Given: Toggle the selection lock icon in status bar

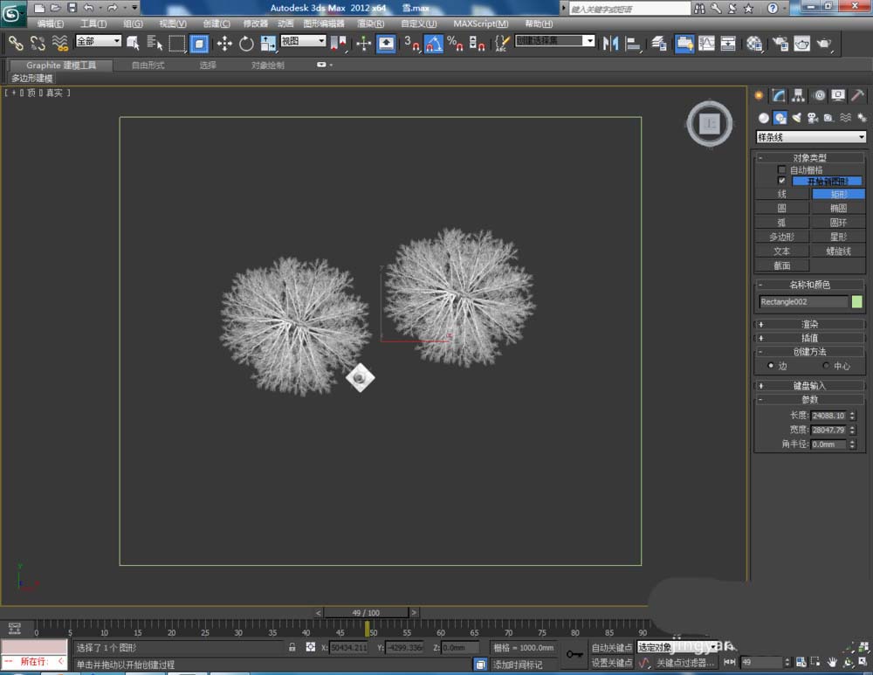Looking at the screenshot, I should coord(292,648).
